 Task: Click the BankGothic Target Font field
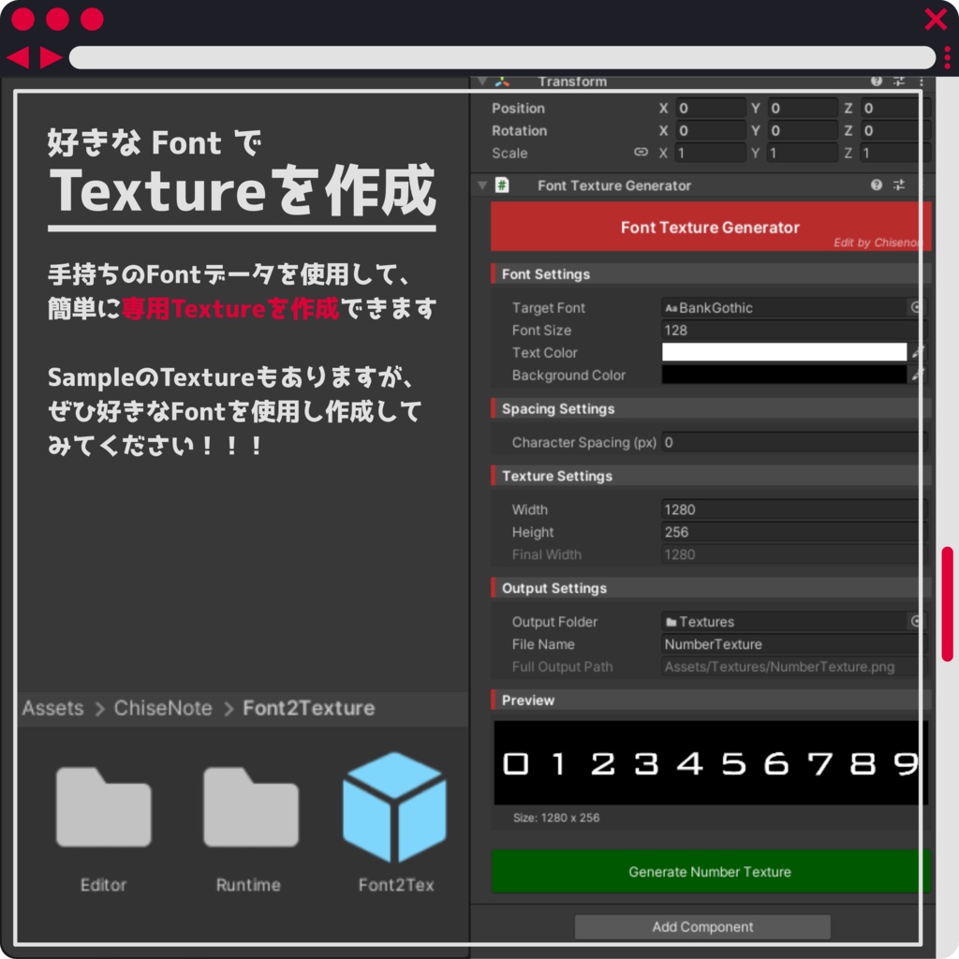pos(784,307)
